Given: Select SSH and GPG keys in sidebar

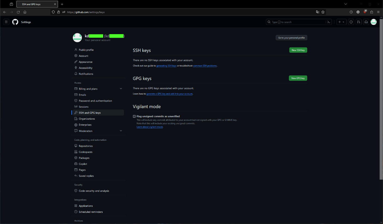Looking at the screenshot, I should pos(98,113).
